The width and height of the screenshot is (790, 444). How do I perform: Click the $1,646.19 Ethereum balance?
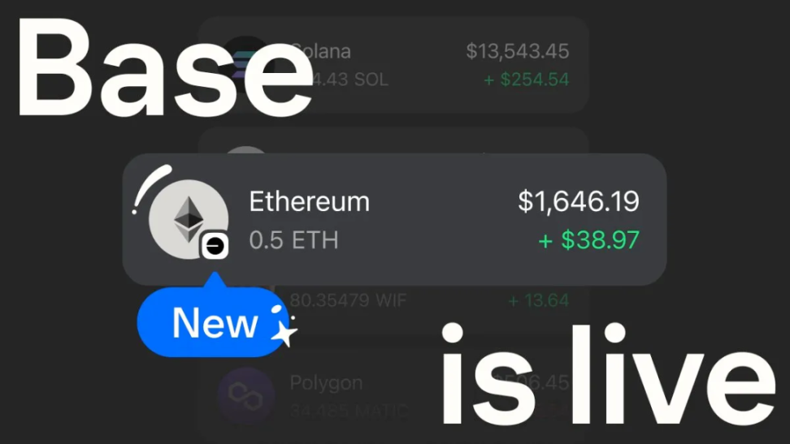579,201
